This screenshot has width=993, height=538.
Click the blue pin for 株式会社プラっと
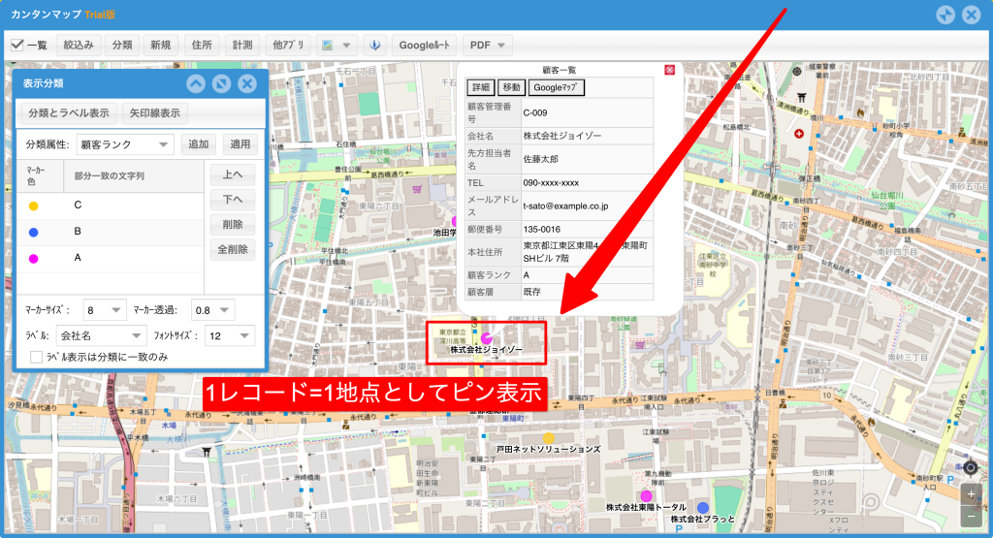tap(703, 508)
